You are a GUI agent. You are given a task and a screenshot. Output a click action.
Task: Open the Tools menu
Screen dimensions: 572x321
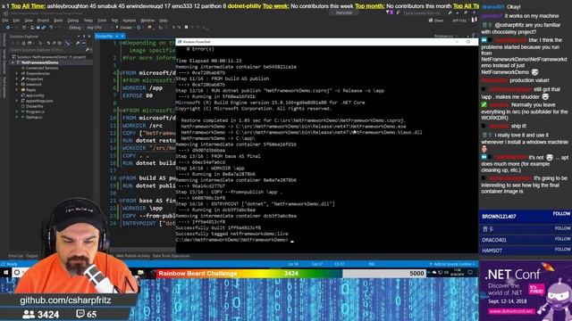102,21
